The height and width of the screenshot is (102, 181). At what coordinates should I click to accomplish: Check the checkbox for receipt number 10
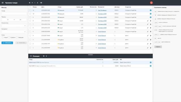(30, 14)
